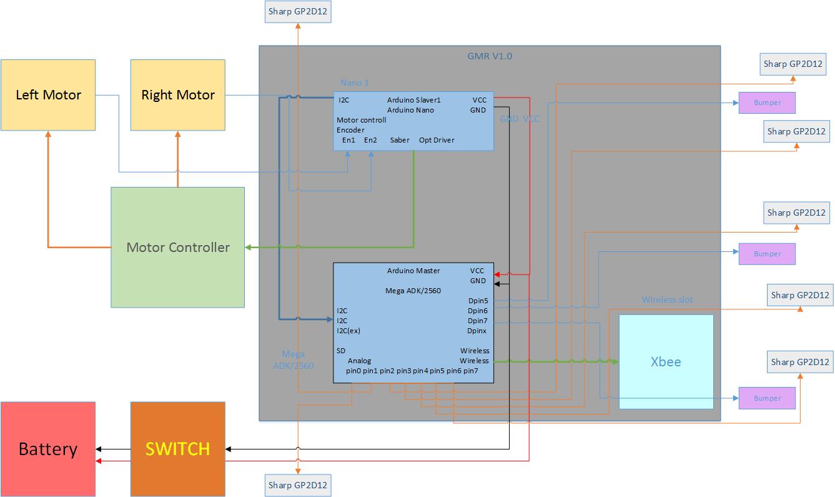The height and width of the screenshot is (497, 835).
Task: Click the Battery block
Action: pyautogui.click(x=47, y=448)
